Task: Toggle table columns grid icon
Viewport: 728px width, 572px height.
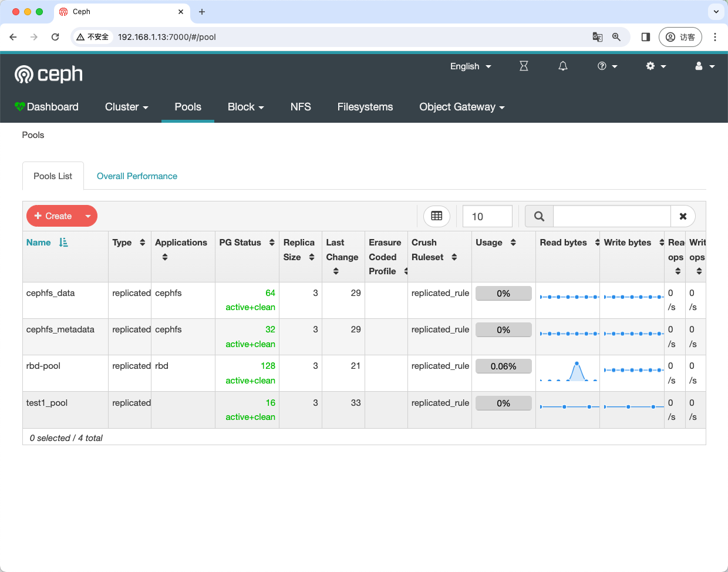Action: (x=437, y=216)
